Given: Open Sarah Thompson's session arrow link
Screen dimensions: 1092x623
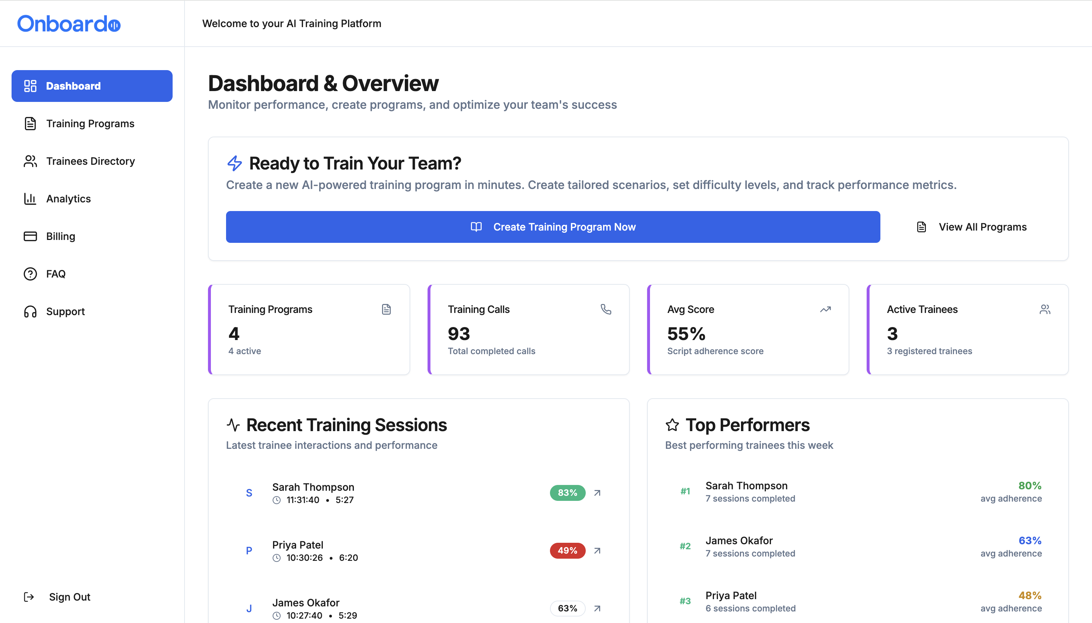Looking at the screenshot, I should 597,493.
